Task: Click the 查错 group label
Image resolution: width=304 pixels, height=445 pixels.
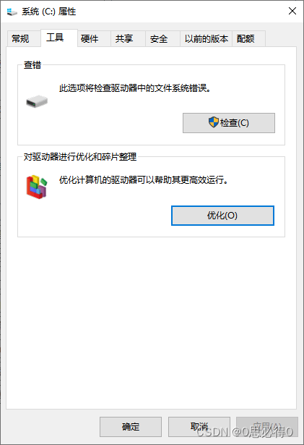Action: (32, 65)
